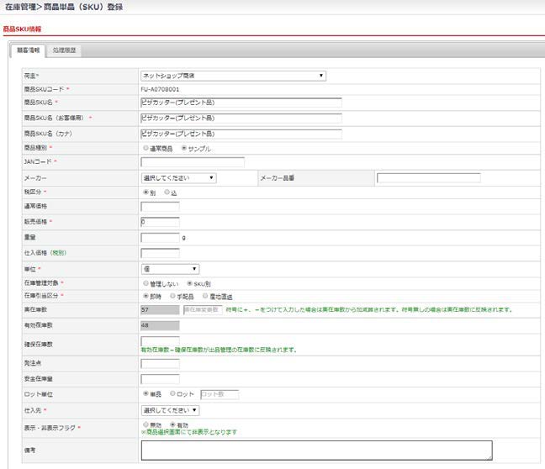Viewport: 545px width, 469px height.
Task: Choose 手配品 for 在庫引当区分
Action: pyautogui.click(x=172, y=296)
